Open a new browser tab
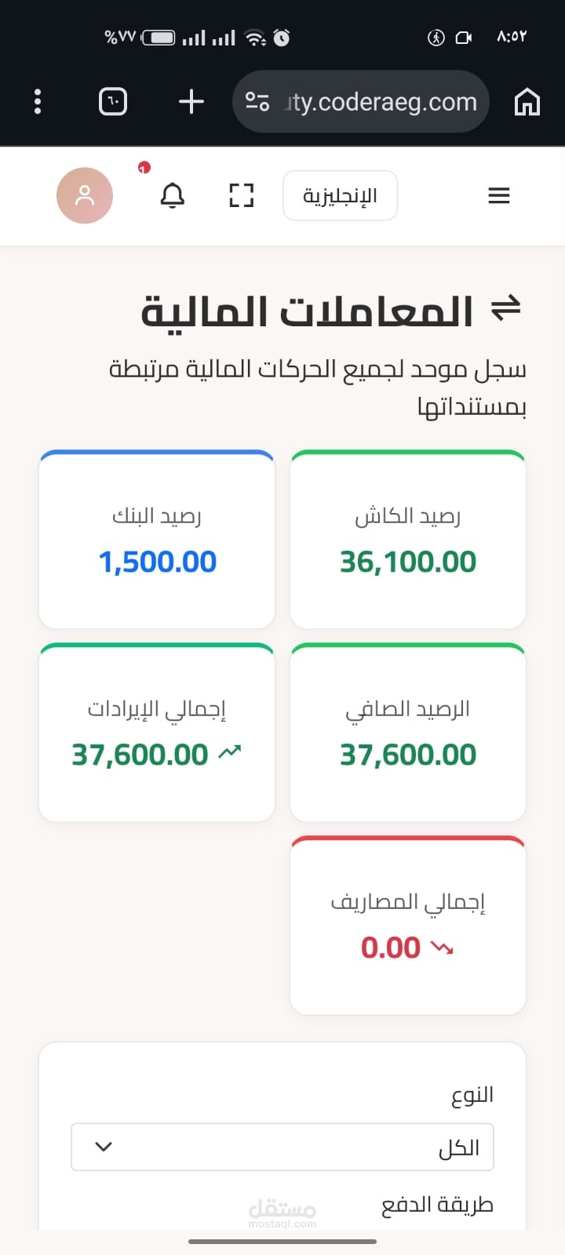This screenshot has height=1255, width=565. [191, 102]
